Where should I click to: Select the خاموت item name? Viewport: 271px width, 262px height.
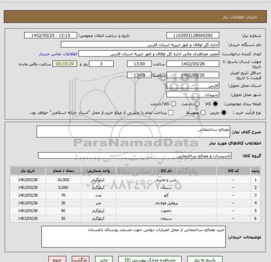166,211
